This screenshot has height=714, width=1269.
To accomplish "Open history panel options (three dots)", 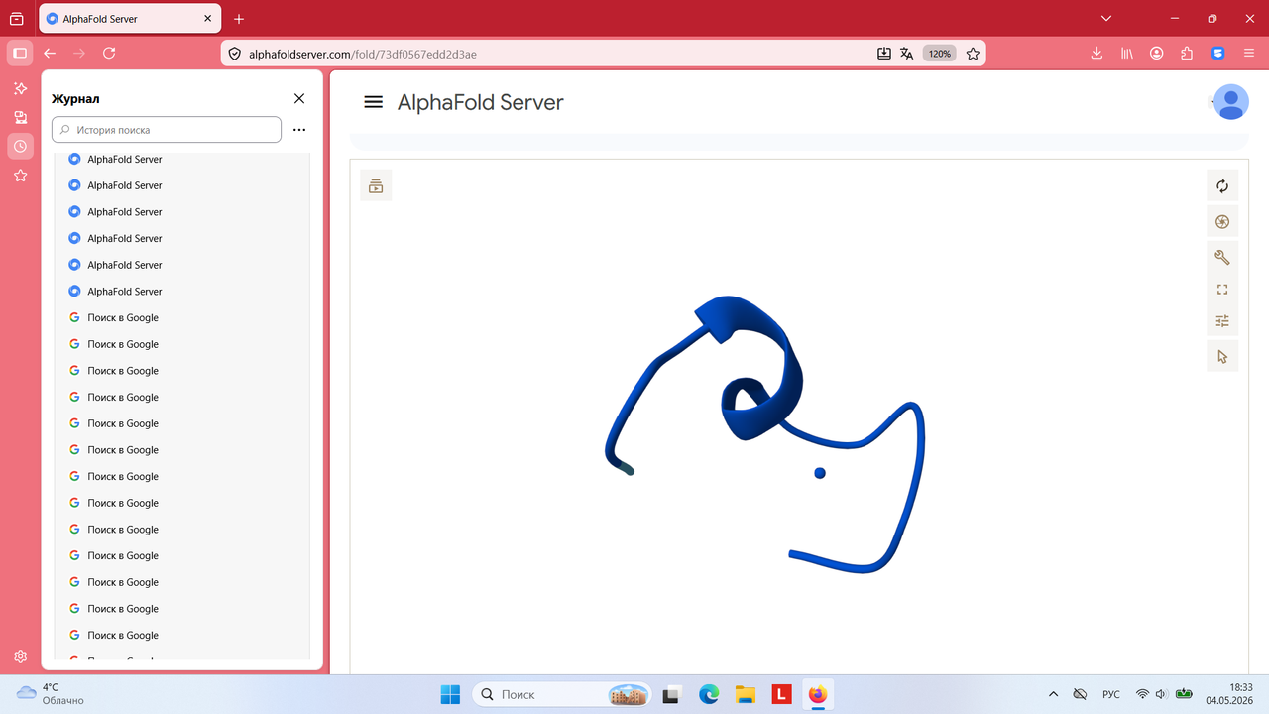I will pos(299,130).
